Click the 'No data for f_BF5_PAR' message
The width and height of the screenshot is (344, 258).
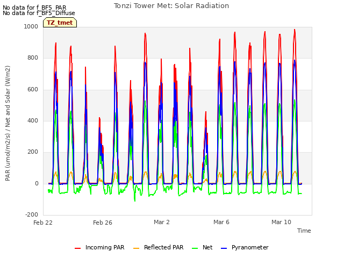coord(34,8)
